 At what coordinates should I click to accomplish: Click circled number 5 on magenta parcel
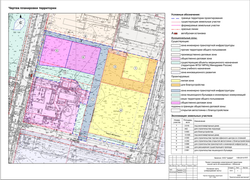tap(56, 51)
